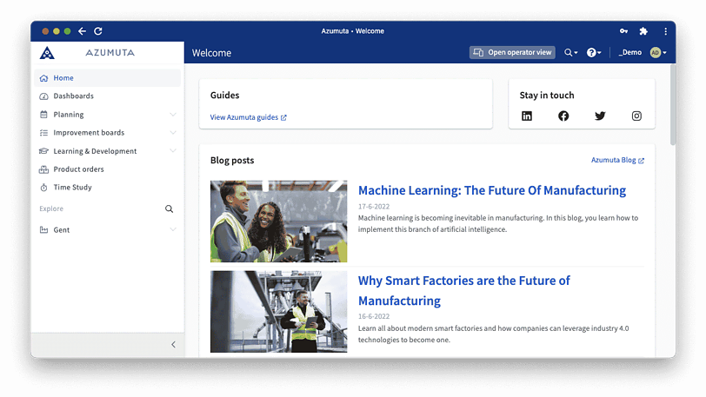
Task: Open the user account dropdown arrow
Action: click(664, 53)
